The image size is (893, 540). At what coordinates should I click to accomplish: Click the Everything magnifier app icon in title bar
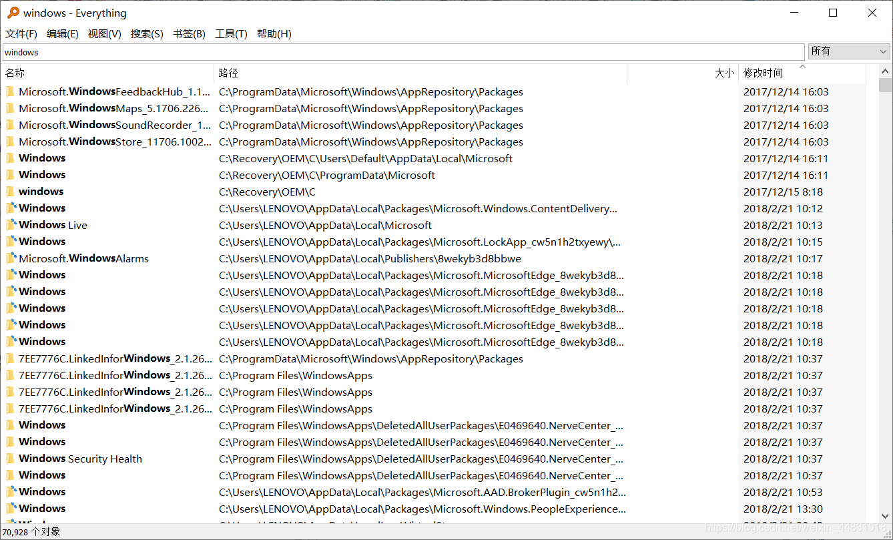click(x=13, y=13)
